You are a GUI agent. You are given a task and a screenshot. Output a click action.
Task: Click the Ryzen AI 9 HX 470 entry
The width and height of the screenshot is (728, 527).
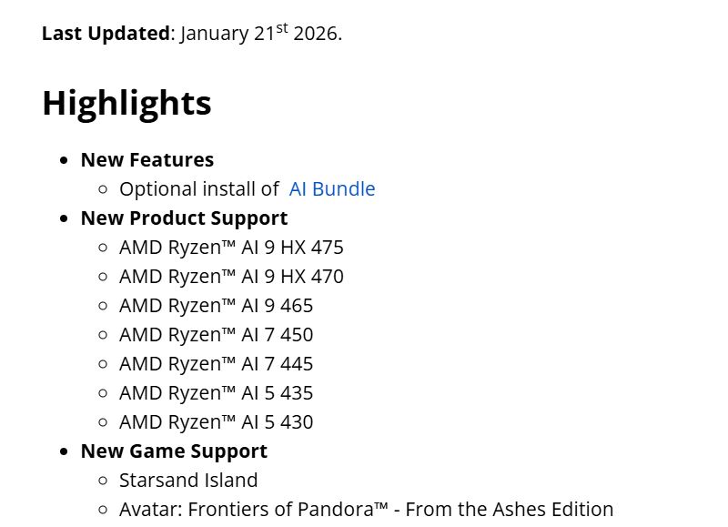pyautogui.click(x=231, y=277)
